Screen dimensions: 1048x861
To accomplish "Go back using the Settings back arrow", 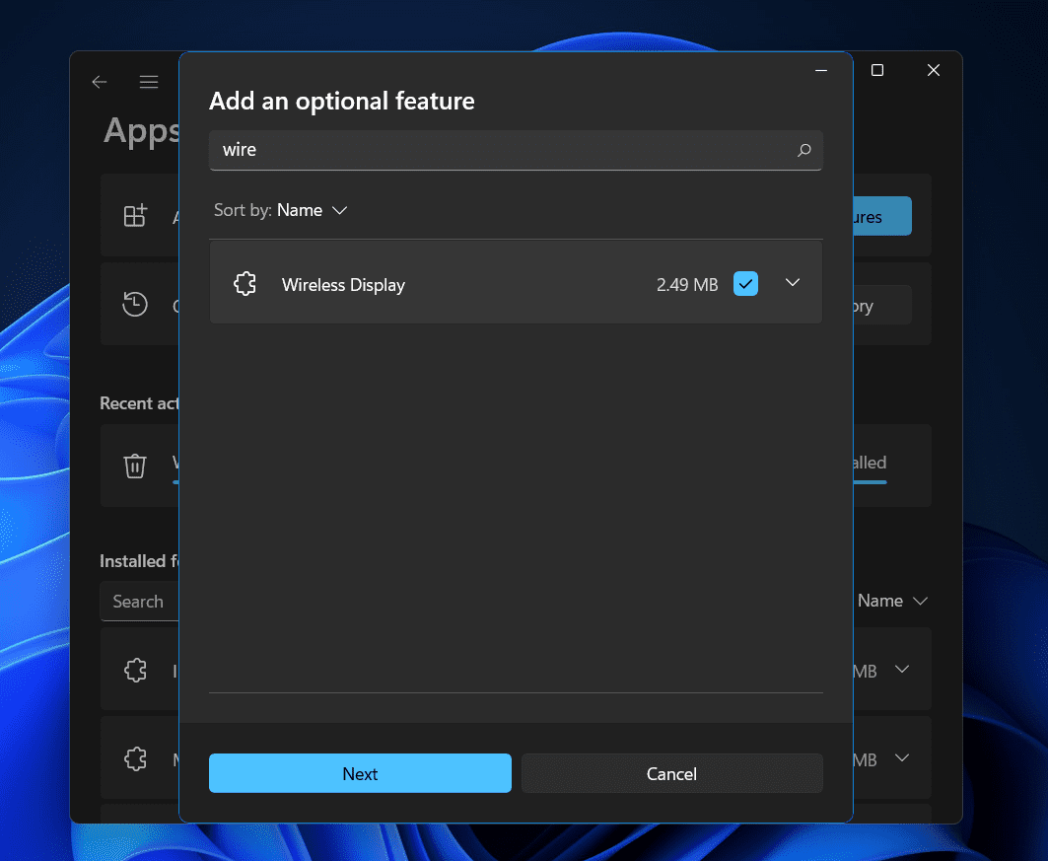I will point(100,82).
